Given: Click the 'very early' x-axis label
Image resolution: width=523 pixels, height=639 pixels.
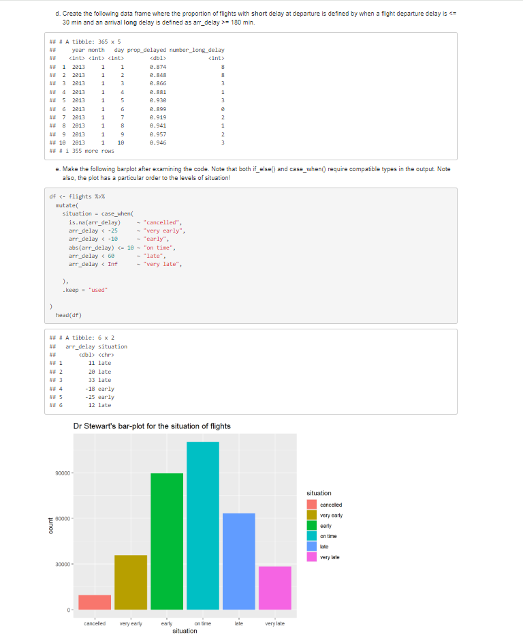Looking at the screenshot, I should (131, 623).
